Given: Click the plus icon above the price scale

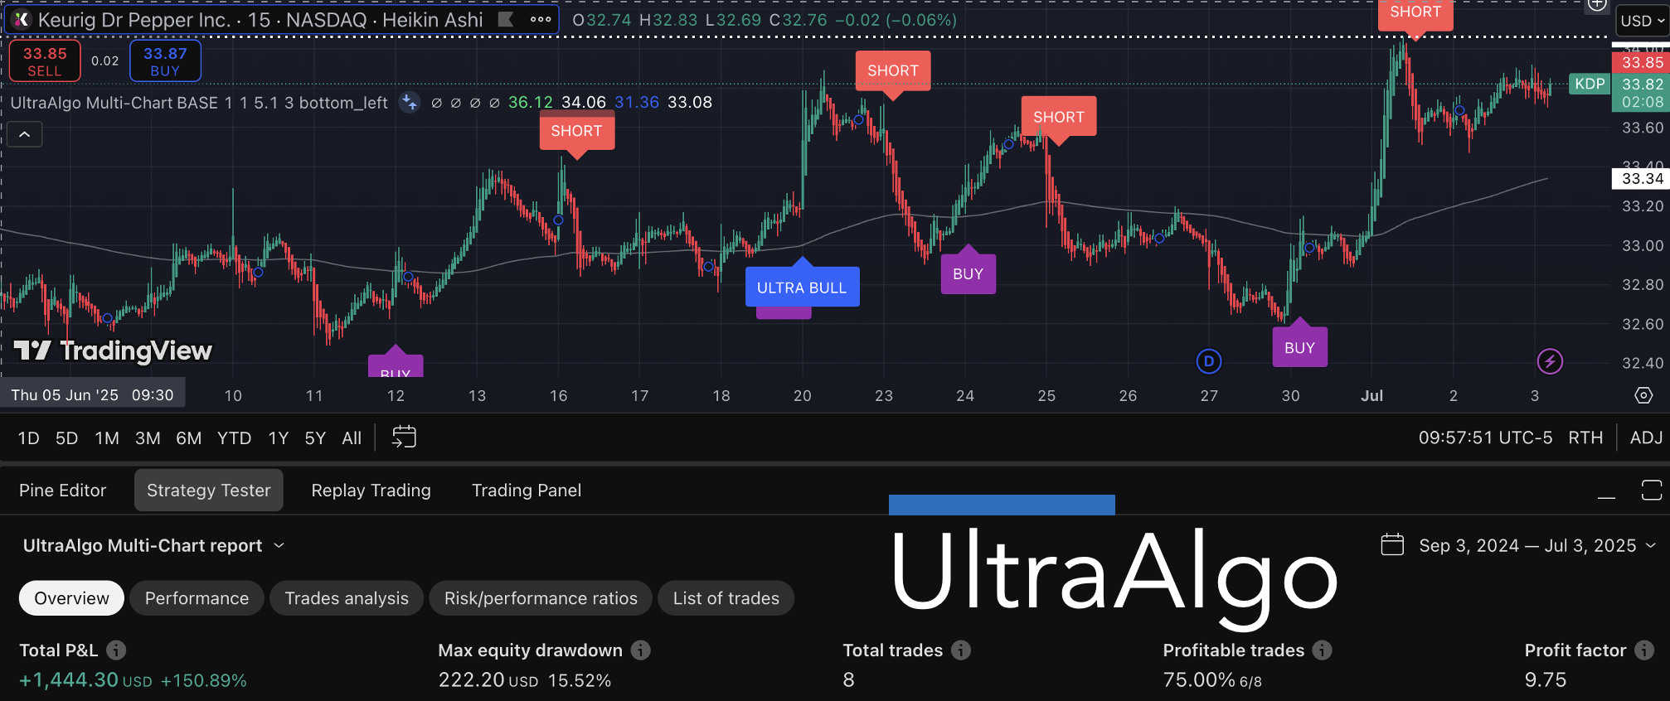Looking at the screenshot, I should [x=1597, y=5].
